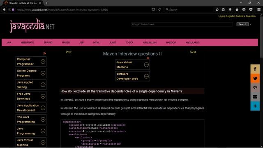
Task: Open more share options plus icon
Action: pyautogui.click(x=255, y=106)
